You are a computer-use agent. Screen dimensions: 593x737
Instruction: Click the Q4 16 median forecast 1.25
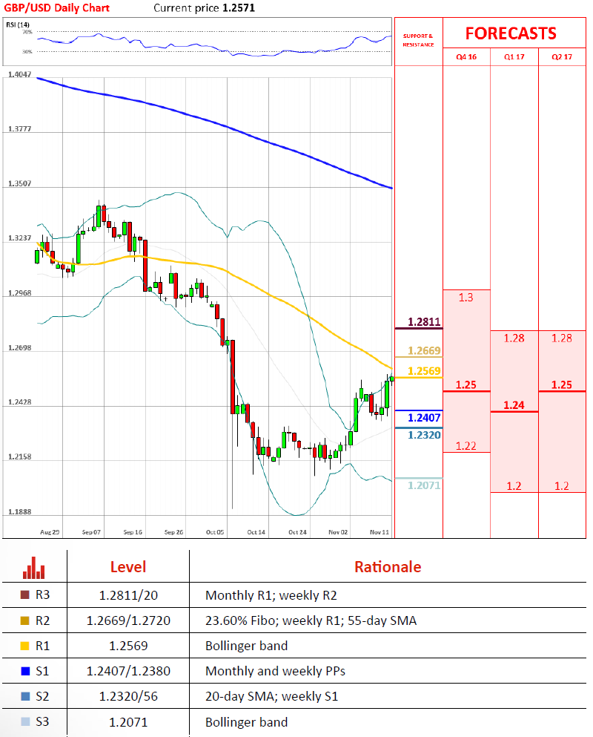(466, 385)
